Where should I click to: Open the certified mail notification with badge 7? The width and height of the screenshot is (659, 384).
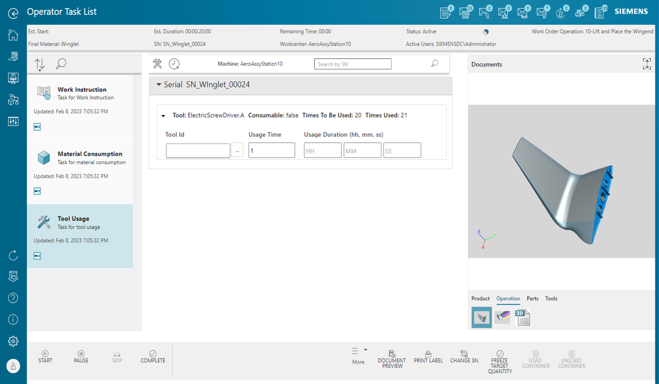(x=542, y=12)
